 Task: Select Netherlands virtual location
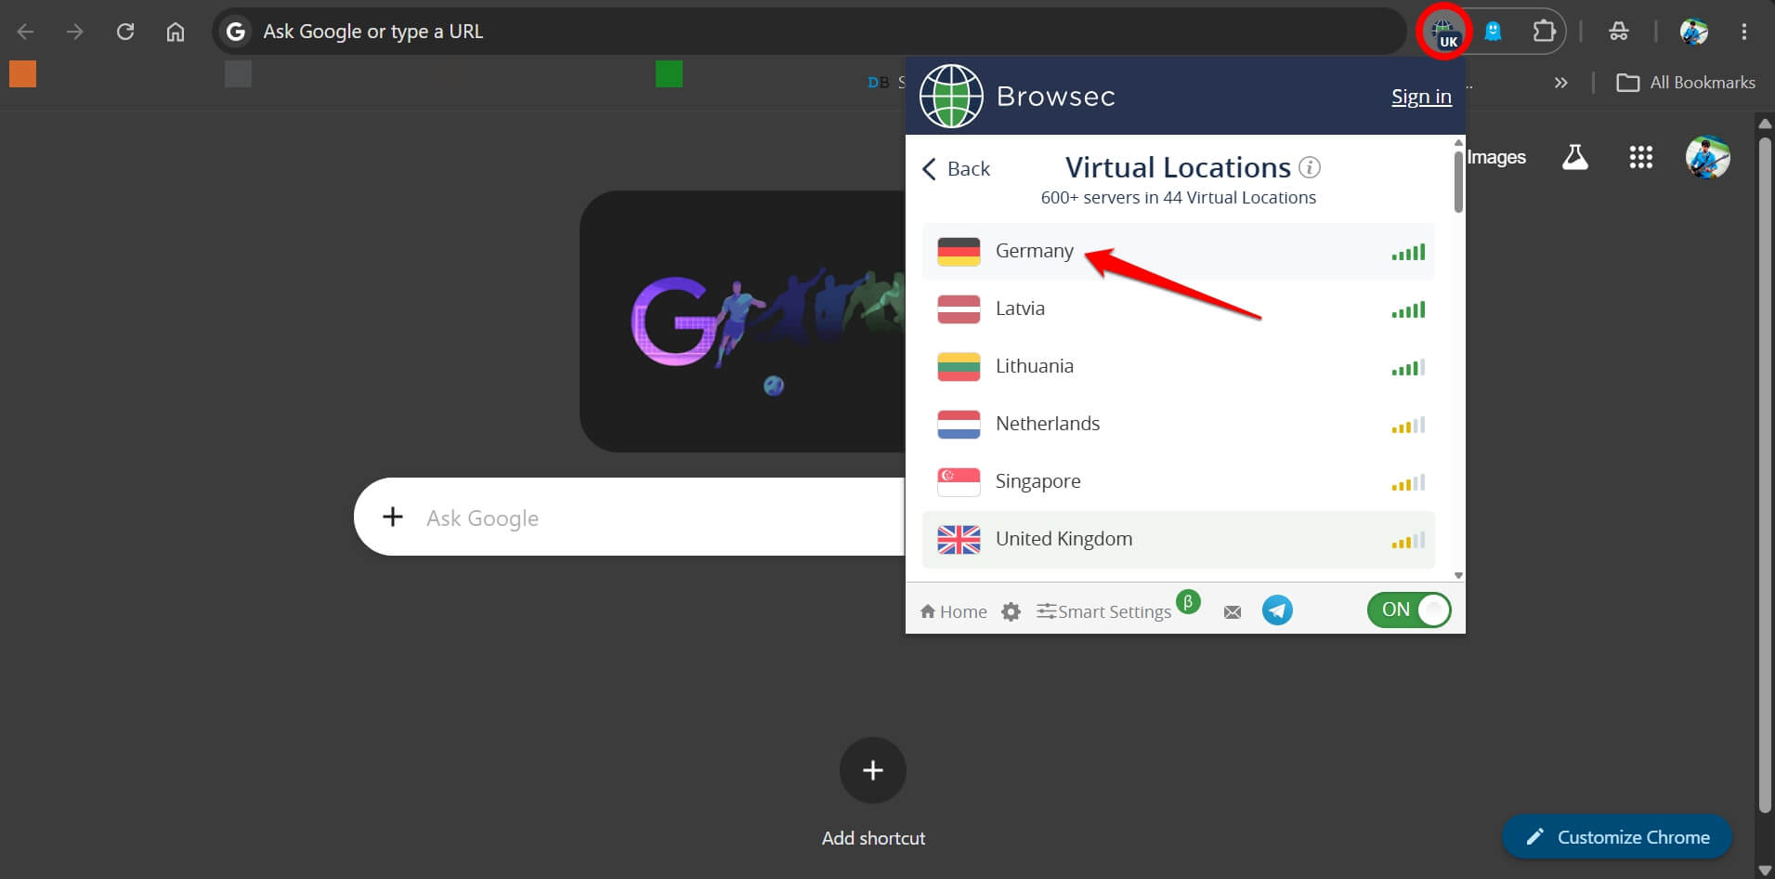coord(1178,424)
